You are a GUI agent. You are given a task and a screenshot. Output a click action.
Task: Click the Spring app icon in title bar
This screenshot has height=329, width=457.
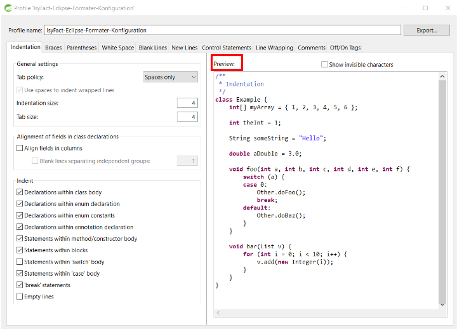point(8,8)
